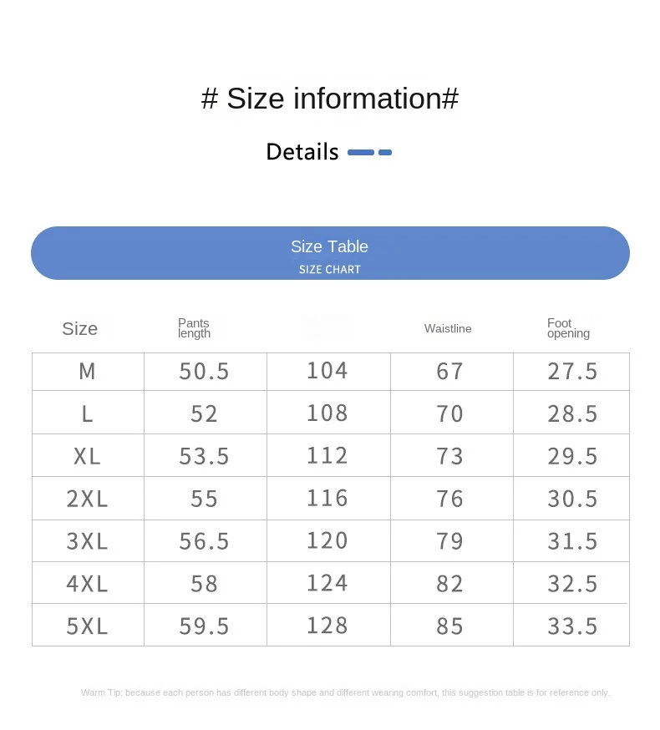
Task: Select the Pants length column header
Action: click(194, 328)
